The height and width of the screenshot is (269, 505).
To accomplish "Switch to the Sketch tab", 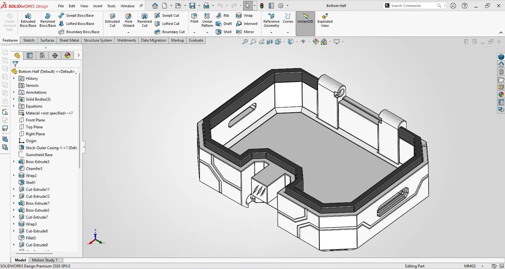I will coord(29,40).
